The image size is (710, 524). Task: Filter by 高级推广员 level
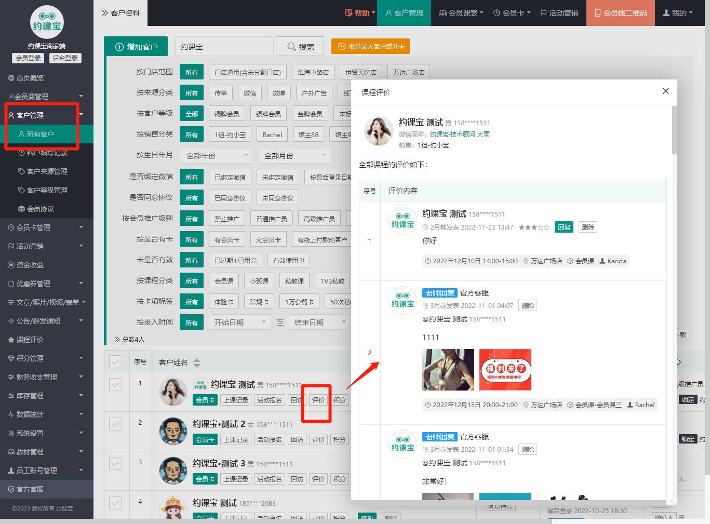[319, 219]
